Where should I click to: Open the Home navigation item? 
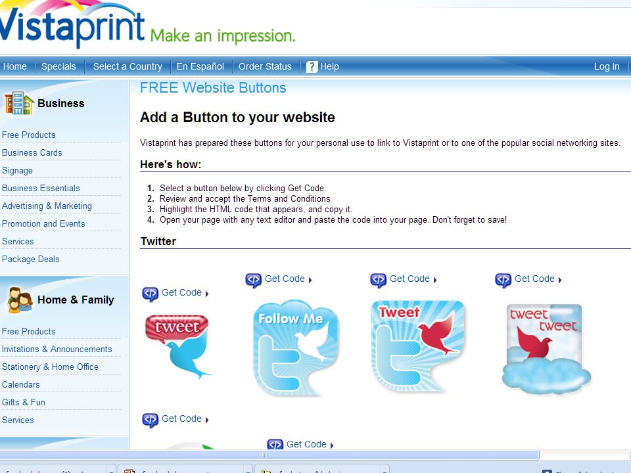pos(15,67)
